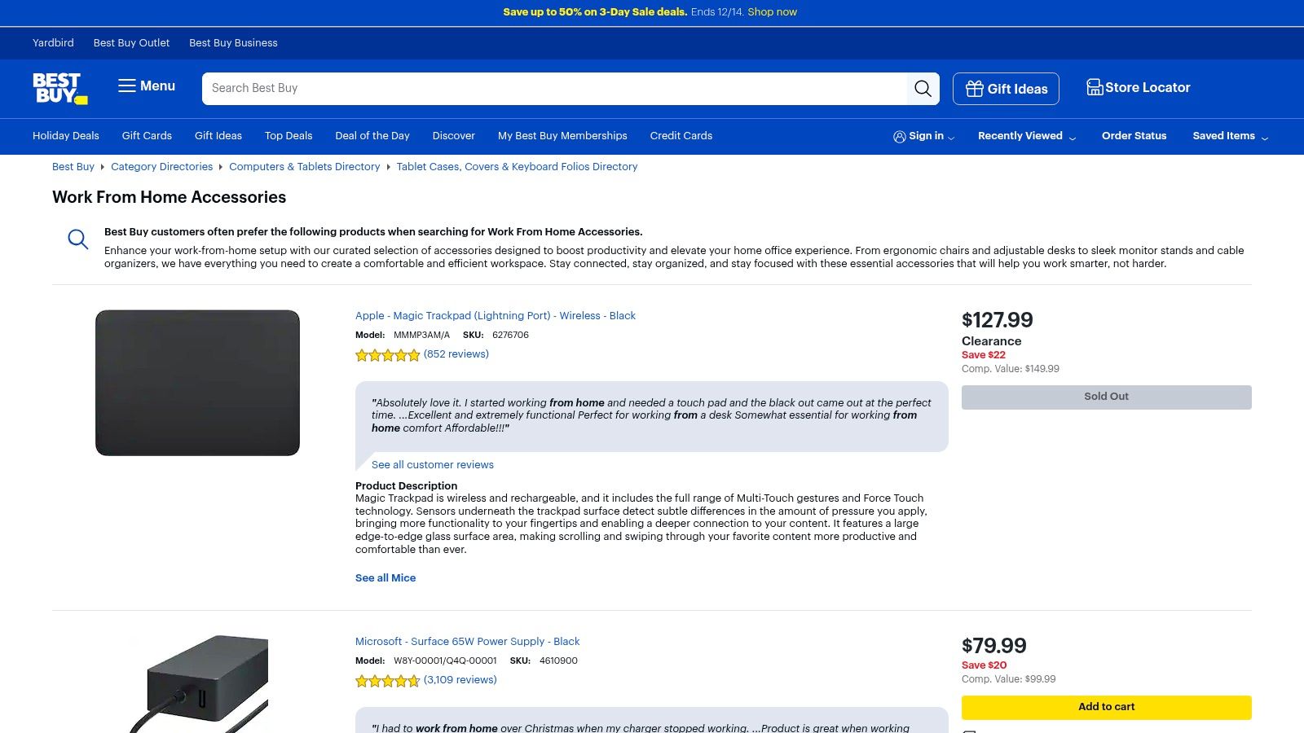This screenshot has height=733, width=1304.
Task: Open the Deal of the Day section
Action: (x=372, y=136)
